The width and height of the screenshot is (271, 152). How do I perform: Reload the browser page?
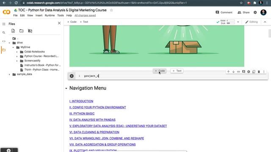point(16,3)
